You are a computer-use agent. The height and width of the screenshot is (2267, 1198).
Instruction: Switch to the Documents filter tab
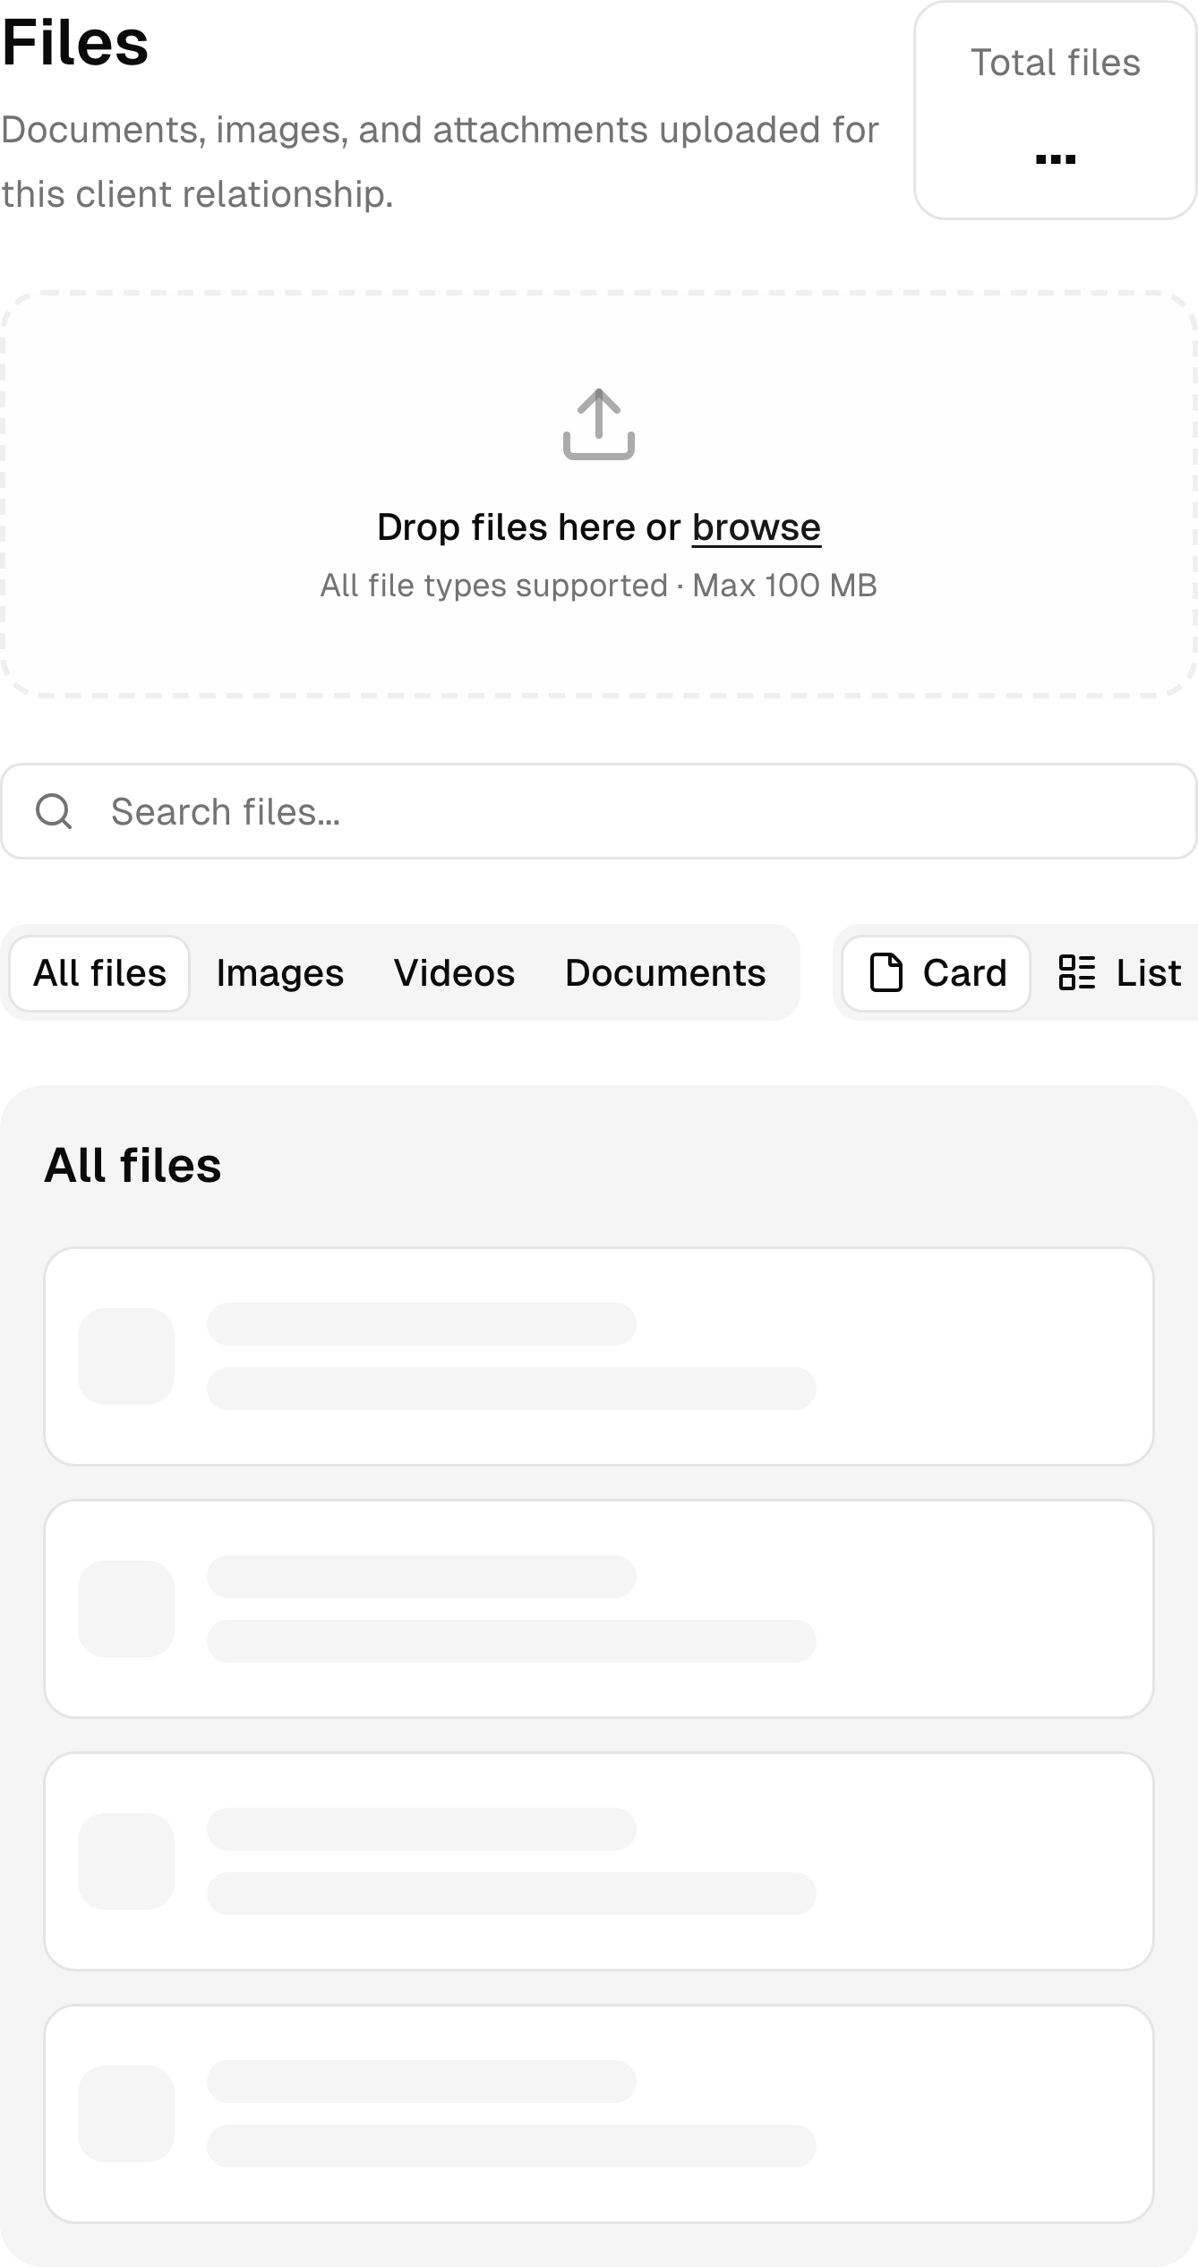click(x=665, y=973)
